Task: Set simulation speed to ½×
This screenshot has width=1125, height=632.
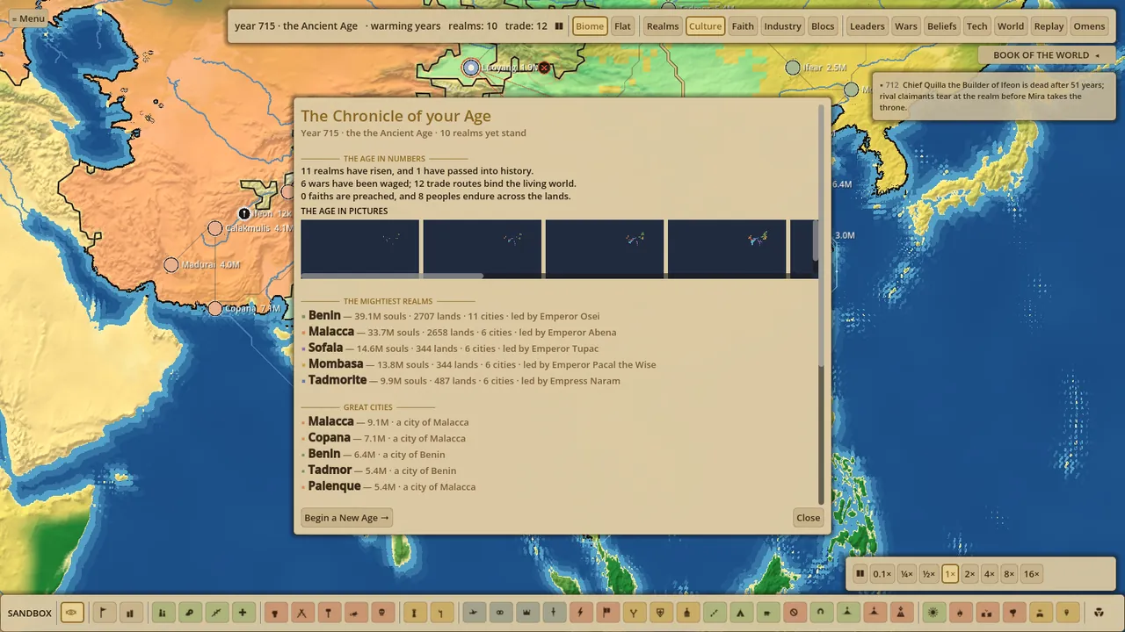Action: tap(929, 574)
